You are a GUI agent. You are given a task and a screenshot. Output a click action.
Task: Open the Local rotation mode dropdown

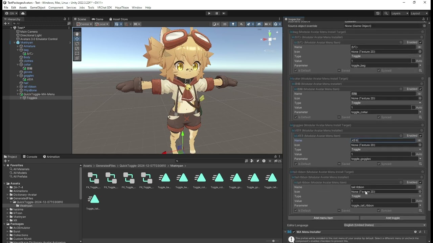101,24
